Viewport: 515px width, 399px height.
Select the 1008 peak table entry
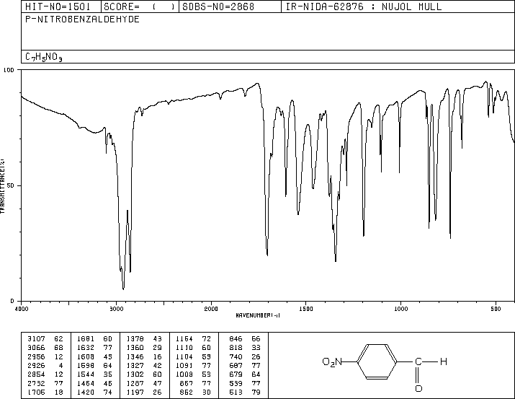pos(194,374)
